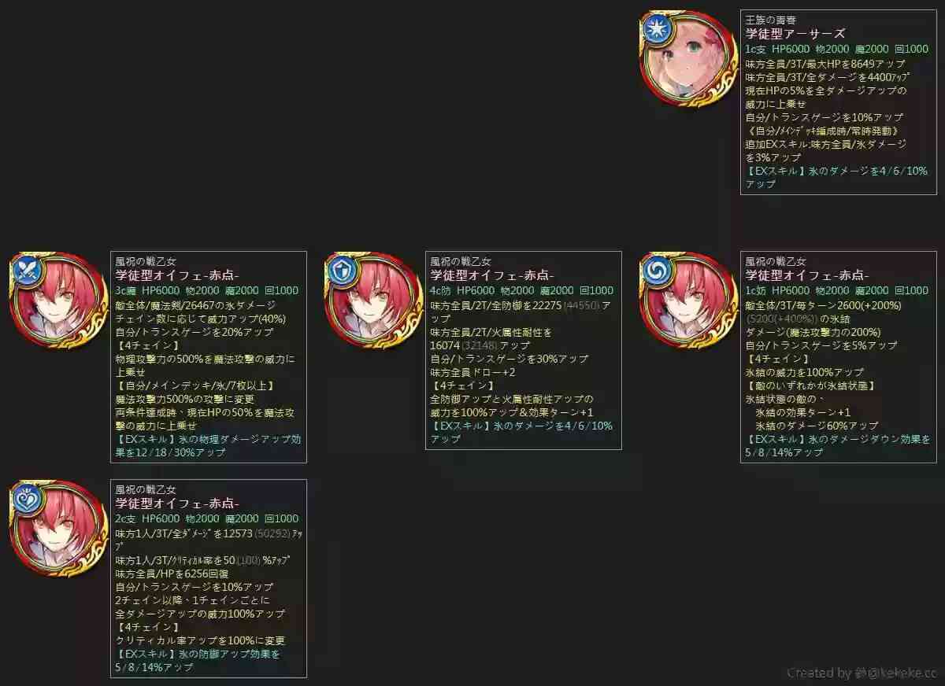Select the 3c魔 オイフェ character portrait

[x=57, y=301]
